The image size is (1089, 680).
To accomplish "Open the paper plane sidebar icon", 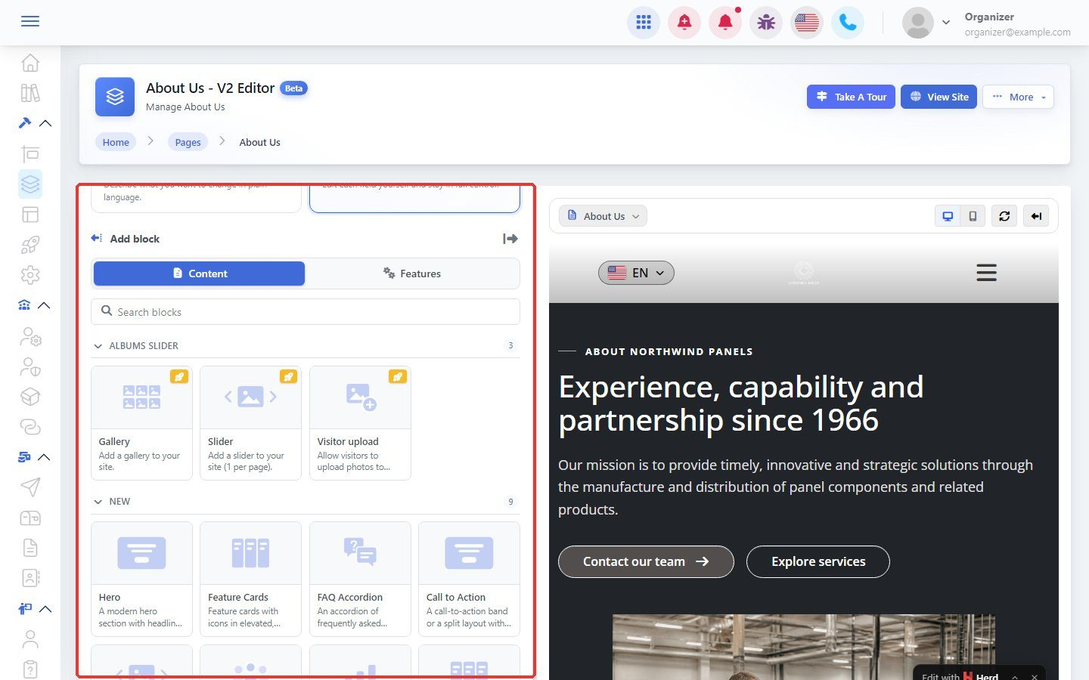I will point(30,487).
